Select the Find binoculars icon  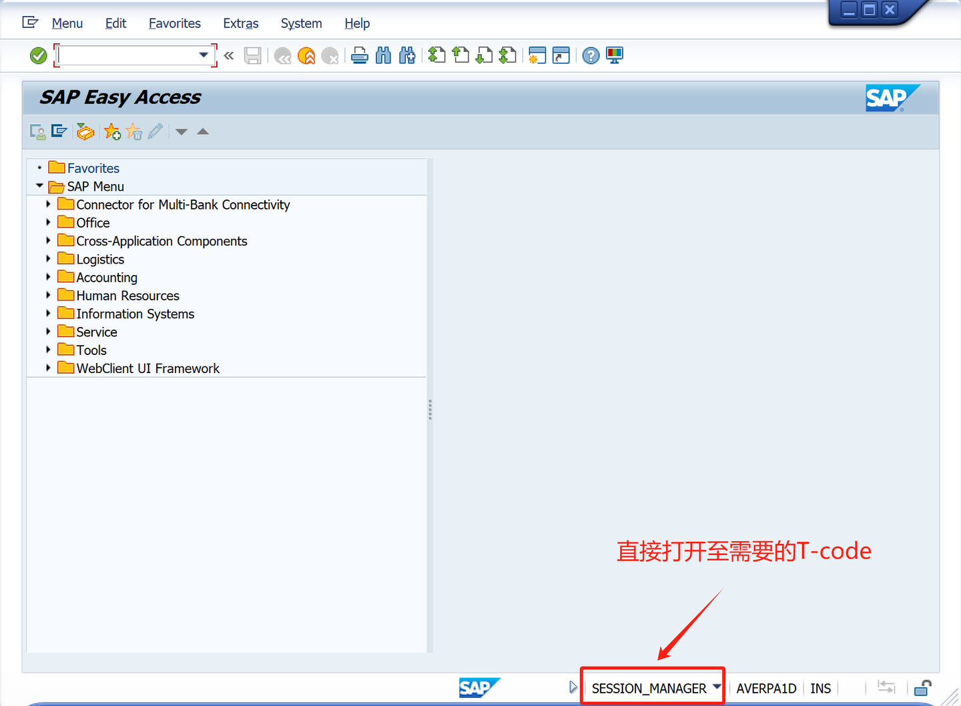point(384,55)
